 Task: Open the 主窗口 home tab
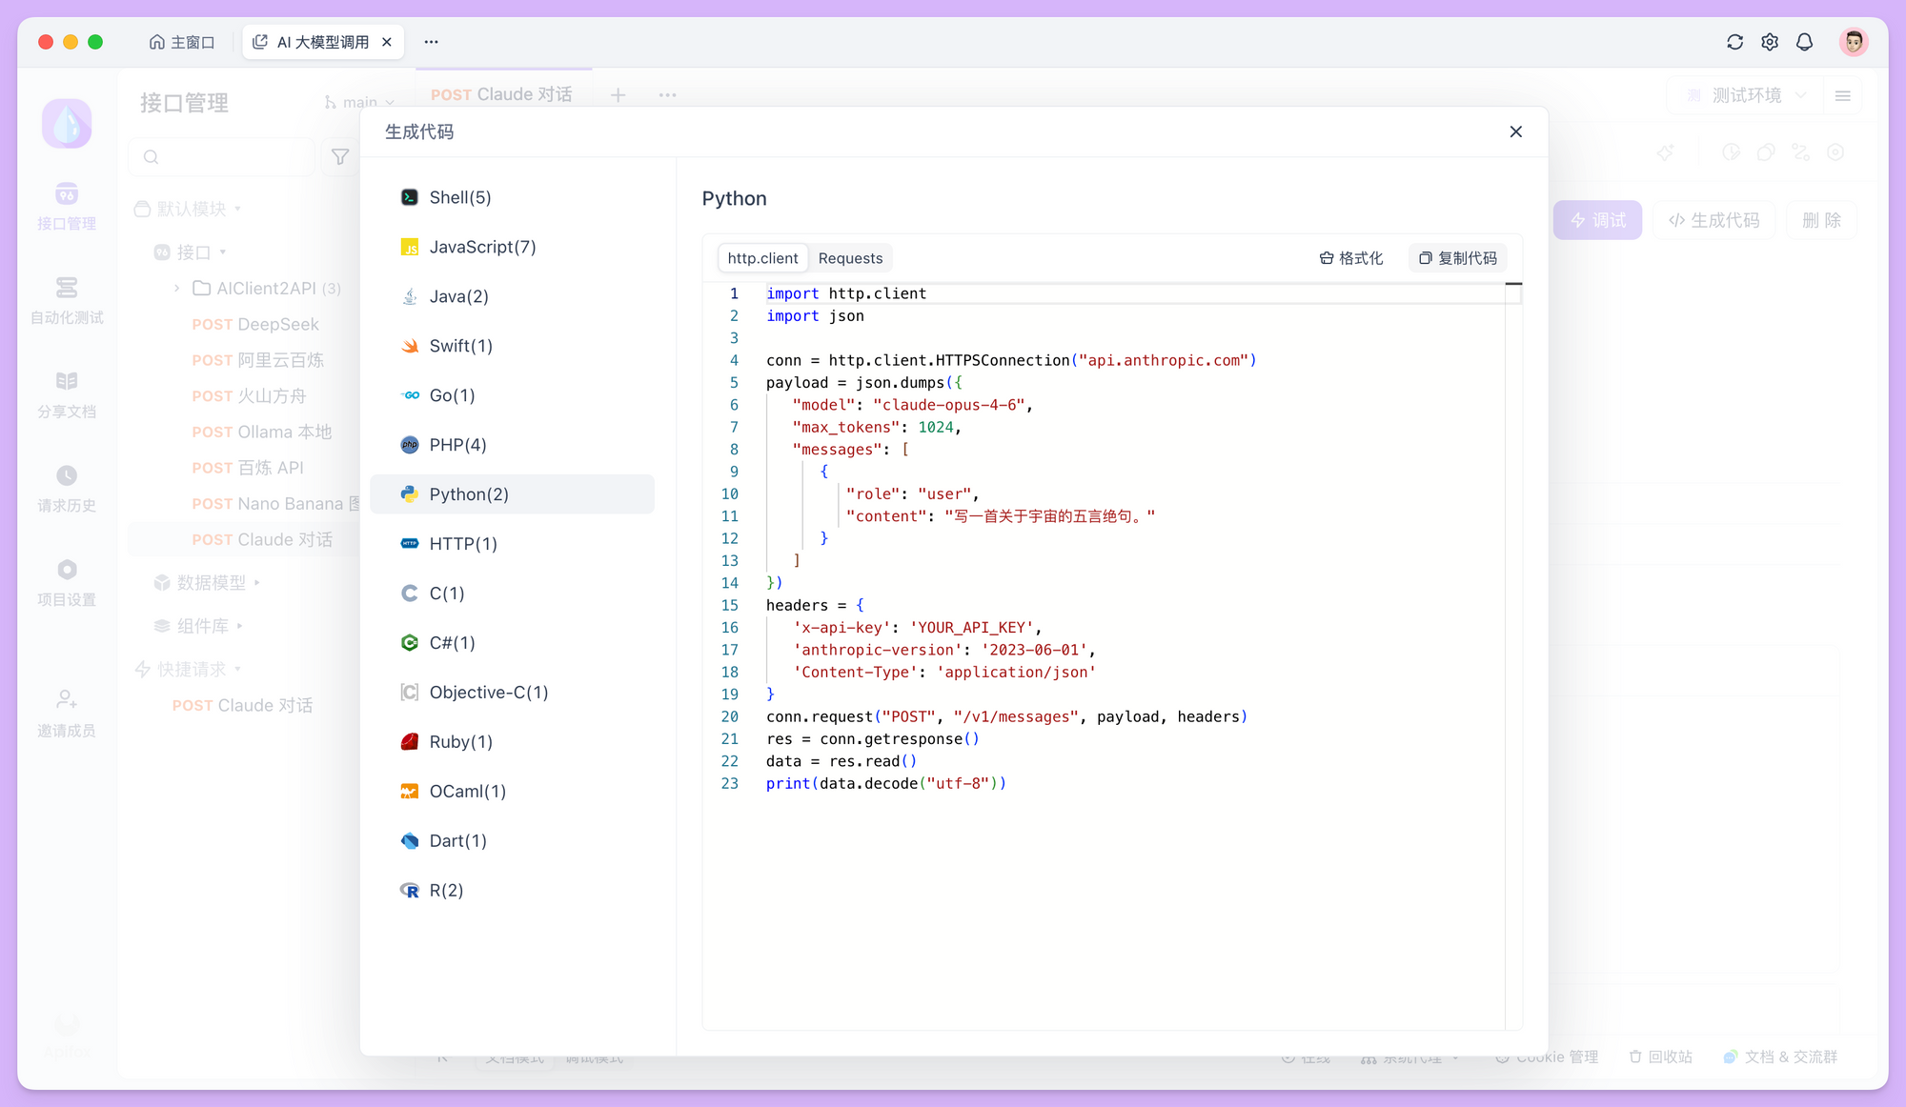click(182, 42)
